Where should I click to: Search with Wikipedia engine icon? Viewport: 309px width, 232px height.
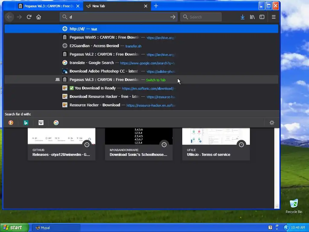(x=41, y=123)
